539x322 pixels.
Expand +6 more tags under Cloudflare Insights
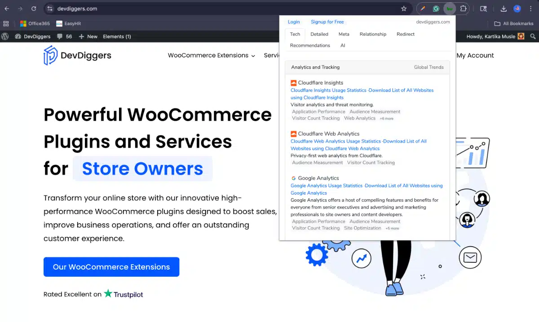pos(386,119)
